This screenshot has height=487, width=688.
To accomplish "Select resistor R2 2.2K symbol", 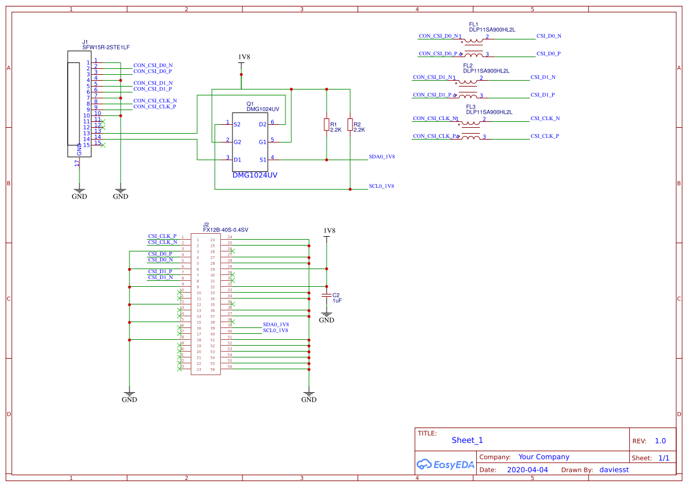I will coord(351,125).
